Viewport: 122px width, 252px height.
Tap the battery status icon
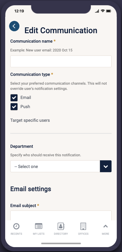(109, 11)
